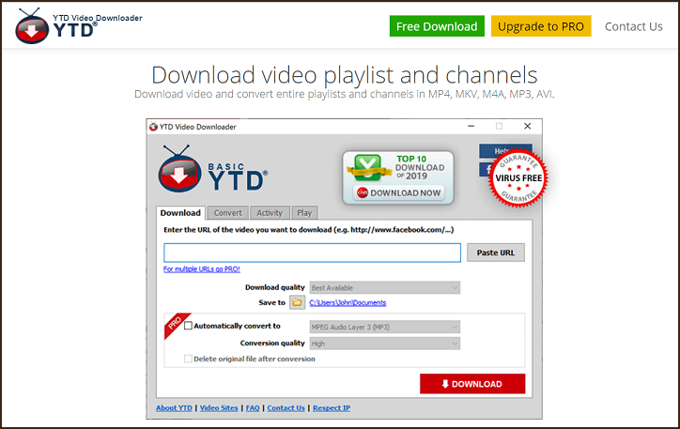
Task: Click the YTD logo in the site header
Action: pos(56,28)
